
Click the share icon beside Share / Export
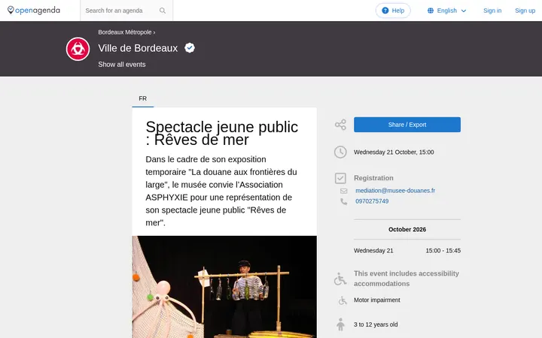tap(340, 125)
